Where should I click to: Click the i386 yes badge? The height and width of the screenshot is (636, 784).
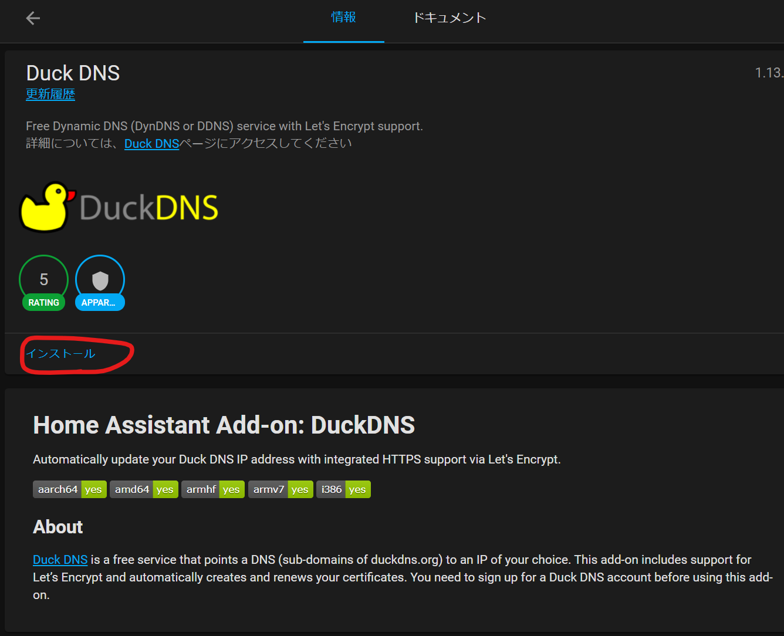point(343,489)
